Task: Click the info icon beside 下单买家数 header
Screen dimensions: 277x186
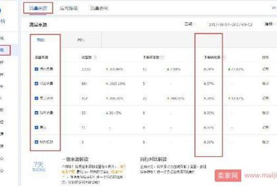Action: pos(162,57)
